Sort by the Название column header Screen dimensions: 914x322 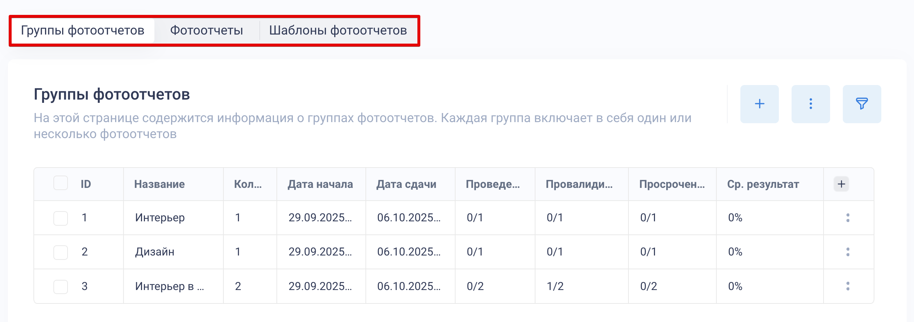click(159, 184)
